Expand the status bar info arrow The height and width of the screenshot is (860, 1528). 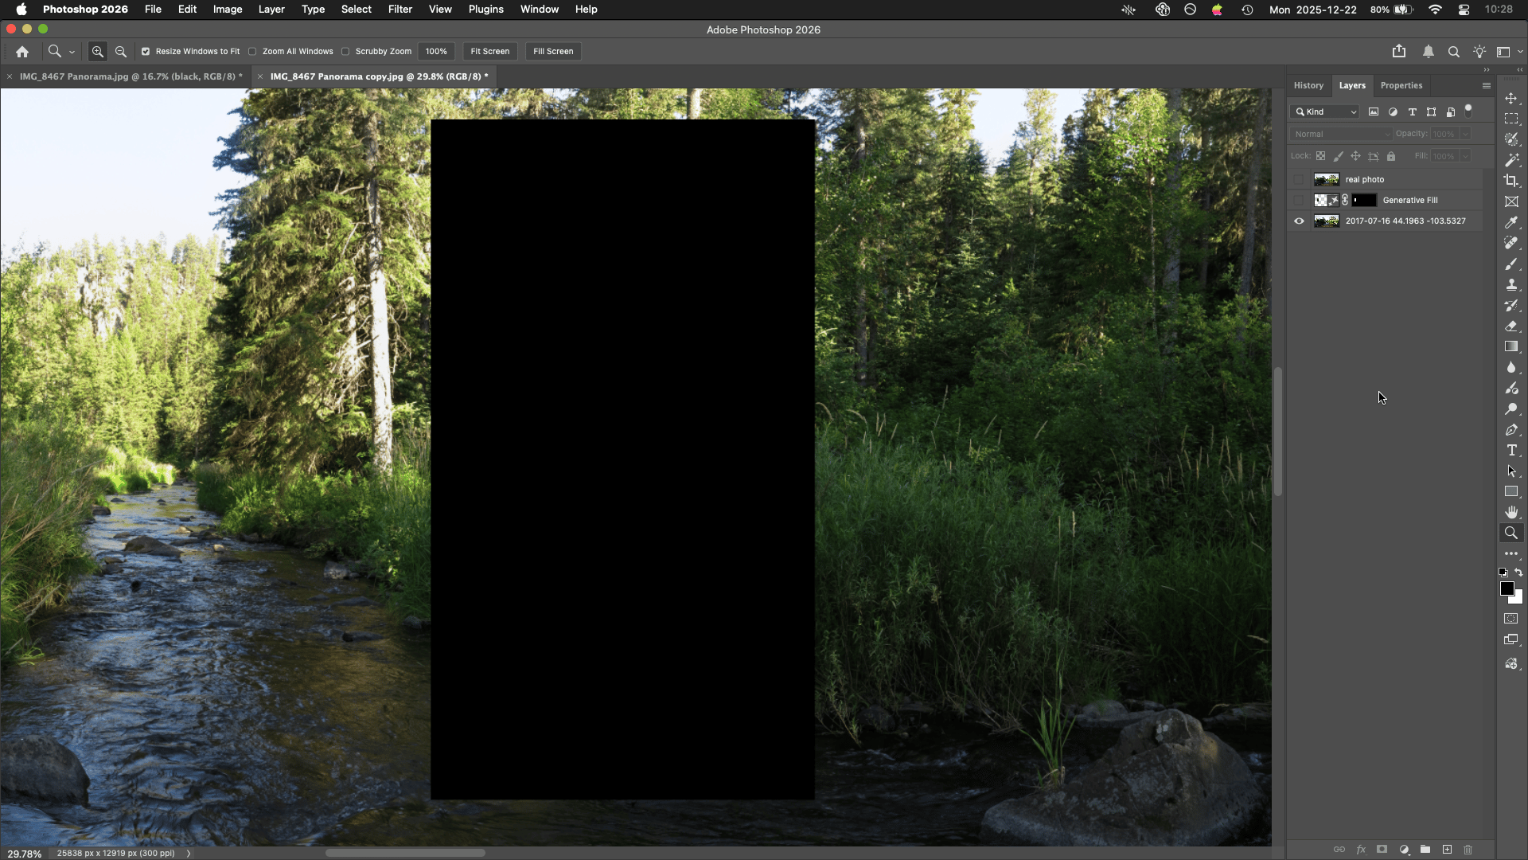(x=189, y=853)
